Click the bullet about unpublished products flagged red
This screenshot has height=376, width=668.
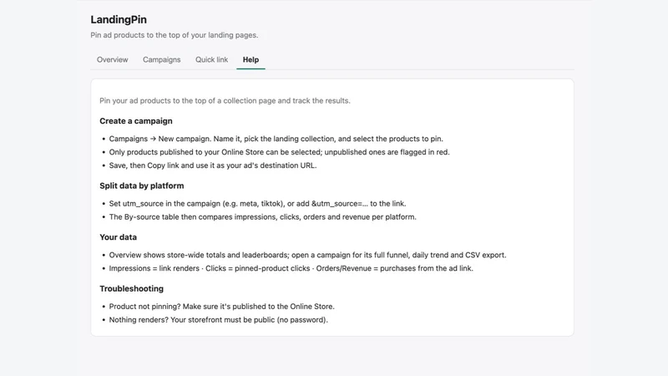pyautogui.click(x=280, y=152)
